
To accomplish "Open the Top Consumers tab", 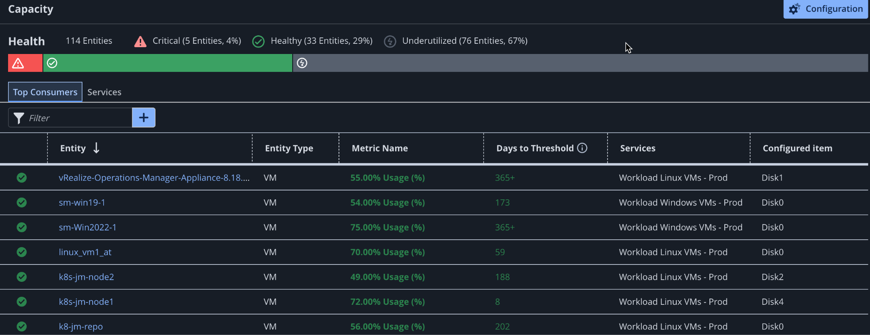I will coord(45,92).
